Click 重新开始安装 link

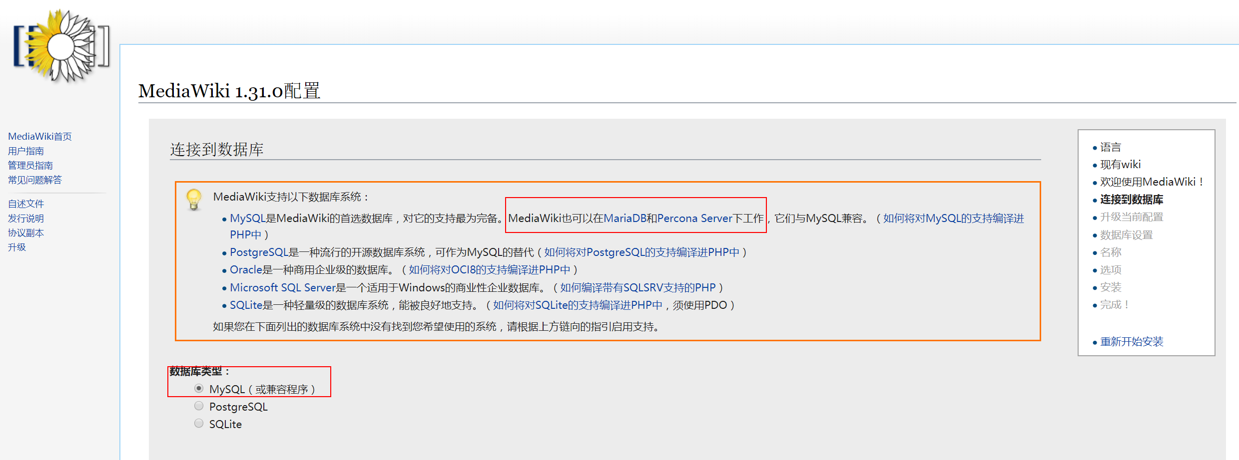pos(1132,342)
